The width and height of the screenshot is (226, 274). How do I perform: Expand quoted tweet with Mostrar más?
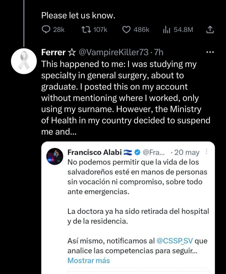coord(88,260)
